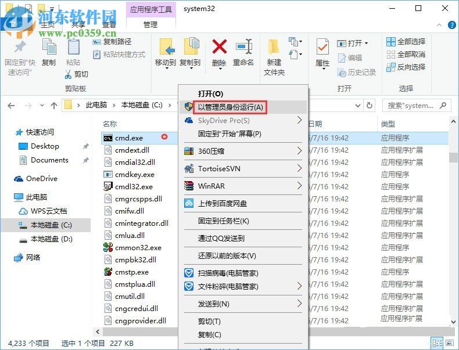The height and width of the screenshot is (350, 459).
Task: Choose Run as administrator (以管理员身份运行)
Action: pyautogui.click(x=231, y=107)
